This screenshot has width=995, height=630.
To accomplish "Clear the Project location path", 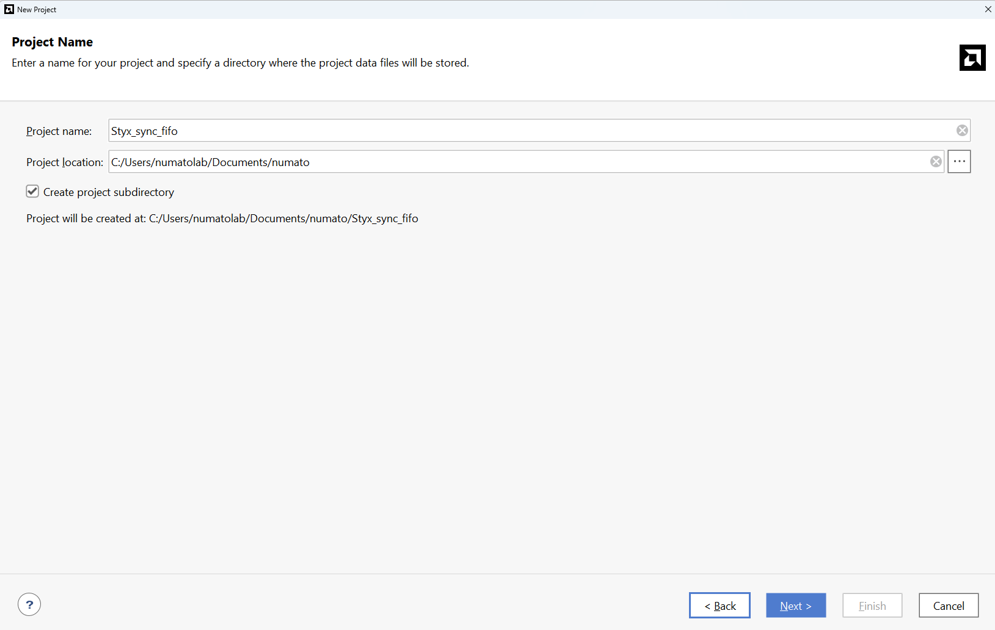I will click(936, 162).
